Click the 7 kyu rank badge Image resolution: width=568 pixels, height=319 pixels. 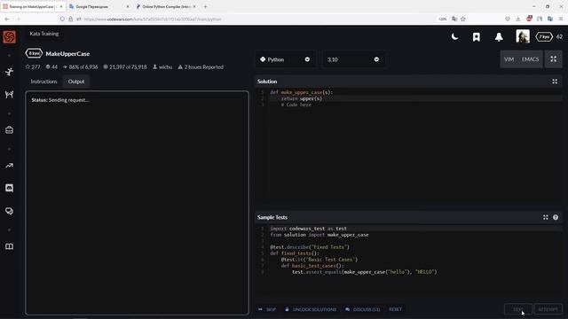pyautogui.click(x=544, y=36)
